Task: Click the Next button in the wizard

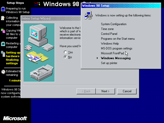Action: coord(105,91)
